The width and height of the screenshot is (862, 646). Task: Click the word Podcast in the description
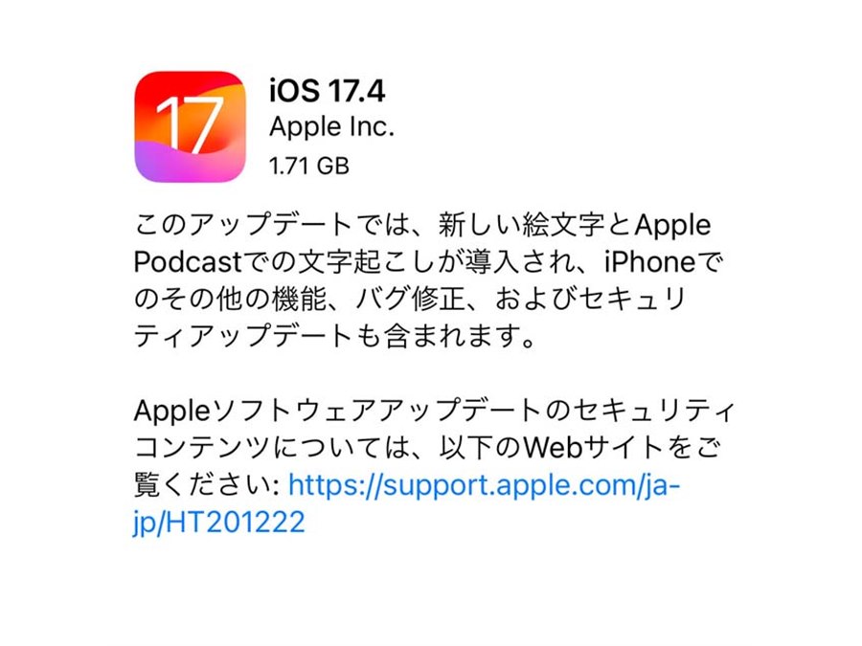pyautogui.click(x=188, y=262)
